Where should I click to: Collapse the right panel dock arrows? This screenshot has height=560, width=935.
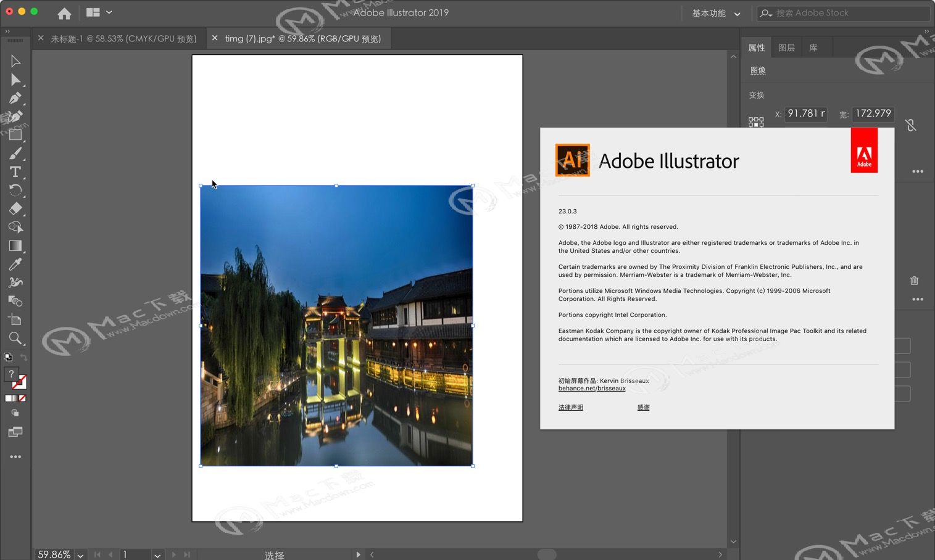click(926, 31)
